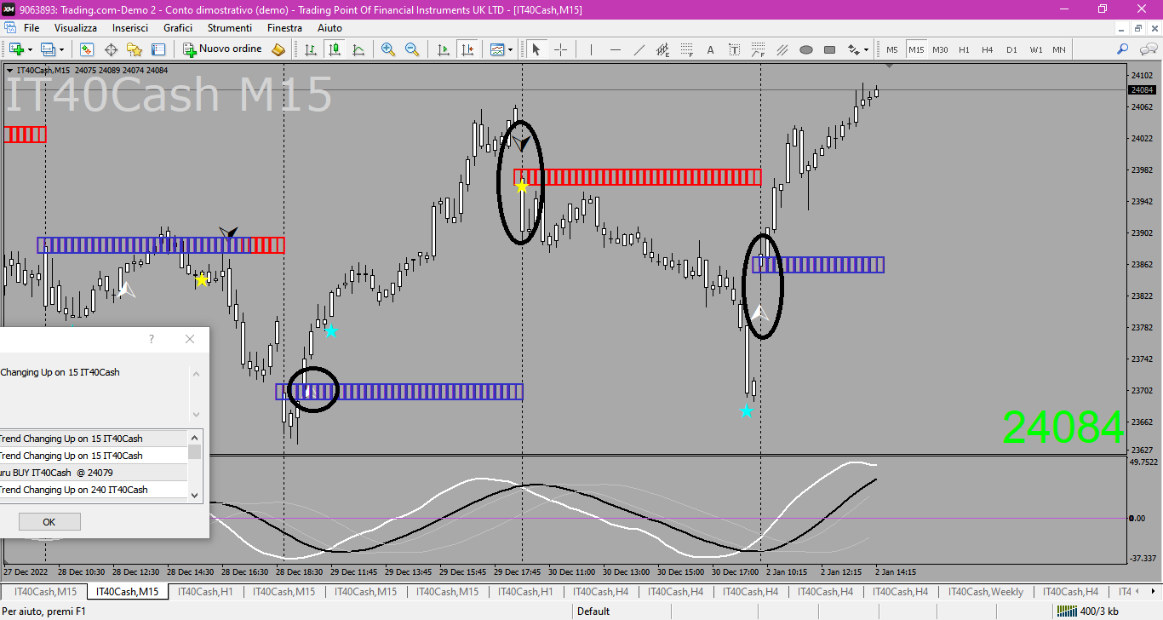Confirm the alert dialog with OK
Screen dimensions: 1163x620
tap(49, 522)
